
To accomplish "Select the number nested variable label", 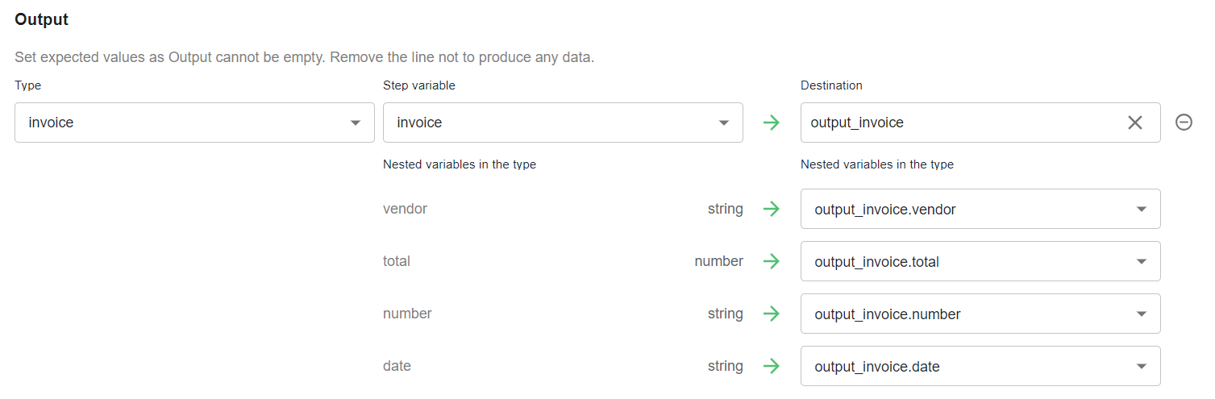I will 407,314.
